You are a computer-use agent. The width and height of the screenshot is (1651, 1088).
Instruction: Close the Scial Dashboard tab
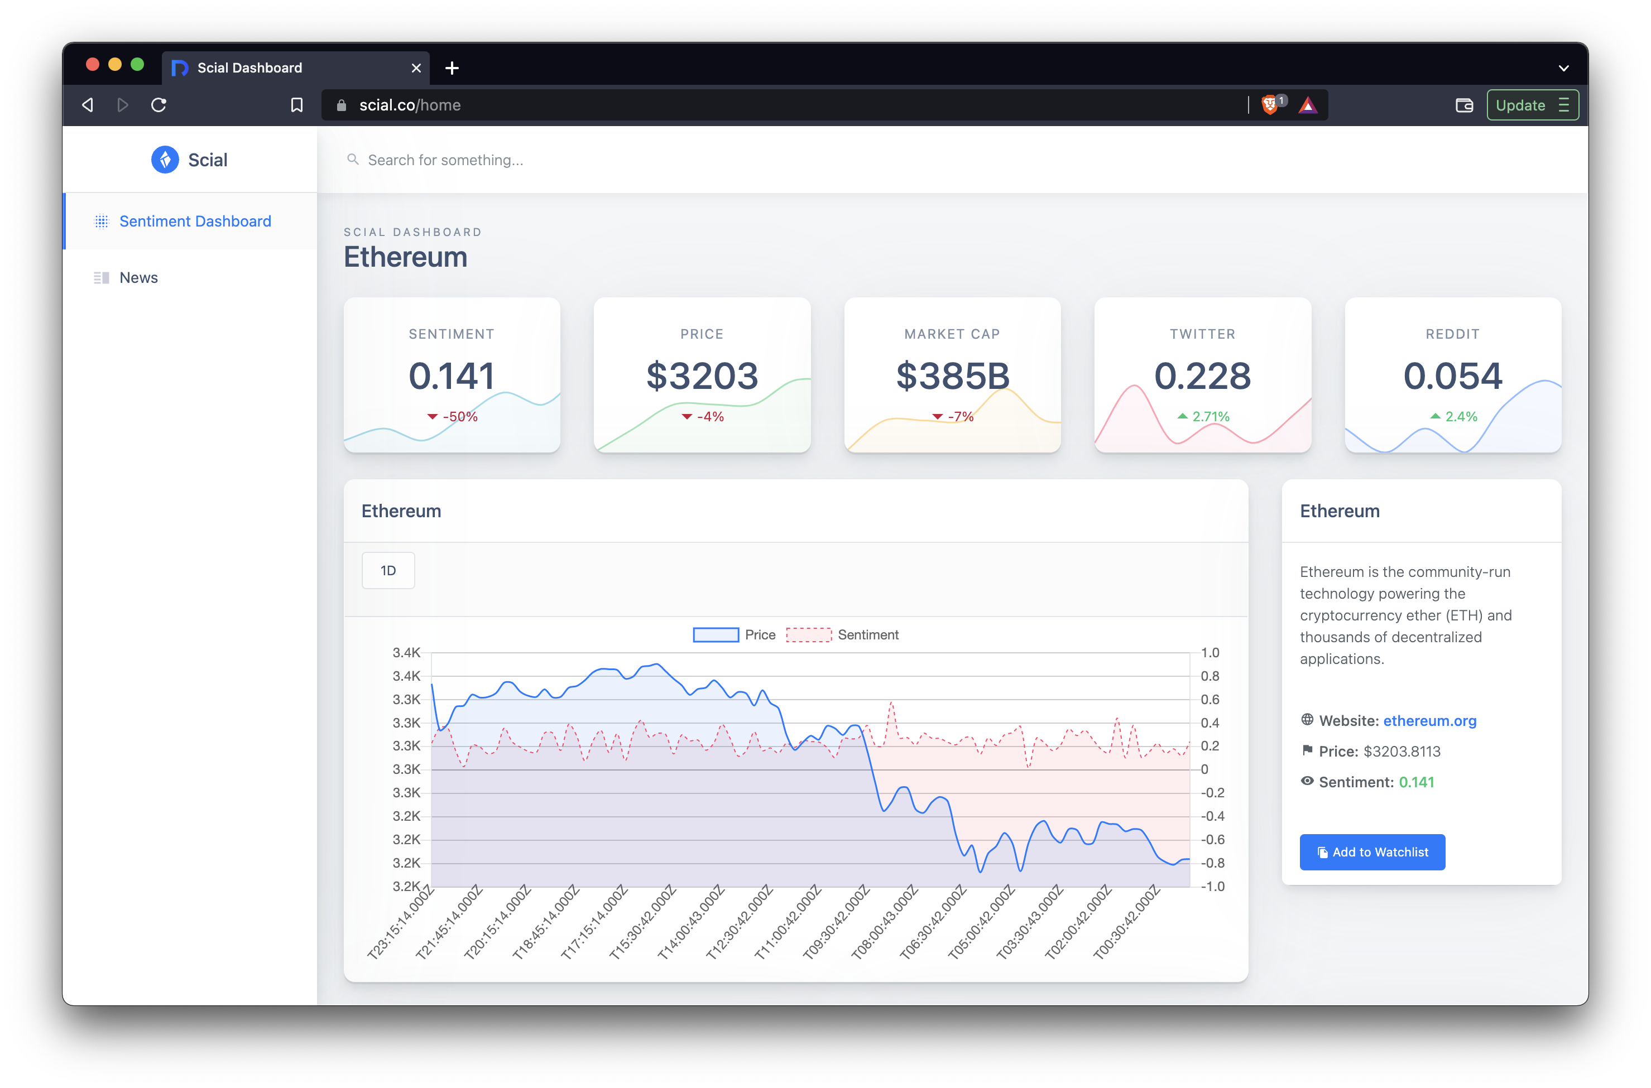click(x=416, y=68)
